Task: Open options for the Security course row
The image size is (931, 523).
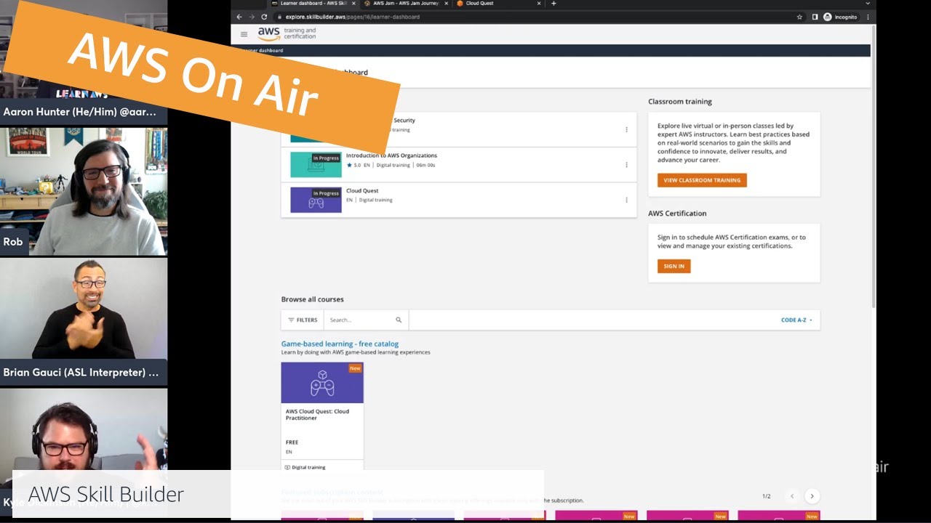Action: 626,129
